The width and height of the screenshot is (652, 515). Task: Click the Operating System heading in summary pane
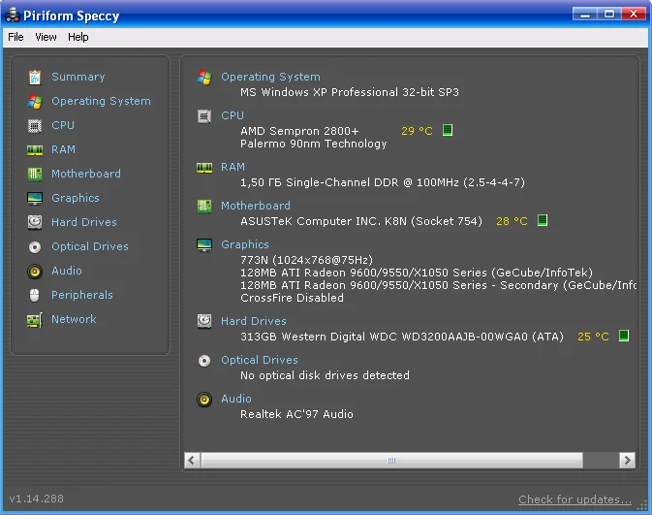click(270, 77)
